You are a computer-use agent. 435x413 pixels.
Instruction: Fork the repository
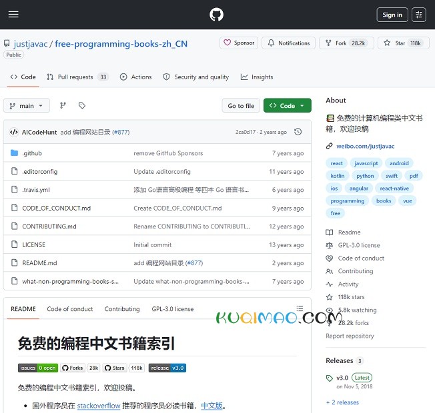click(x=346, y=43)
